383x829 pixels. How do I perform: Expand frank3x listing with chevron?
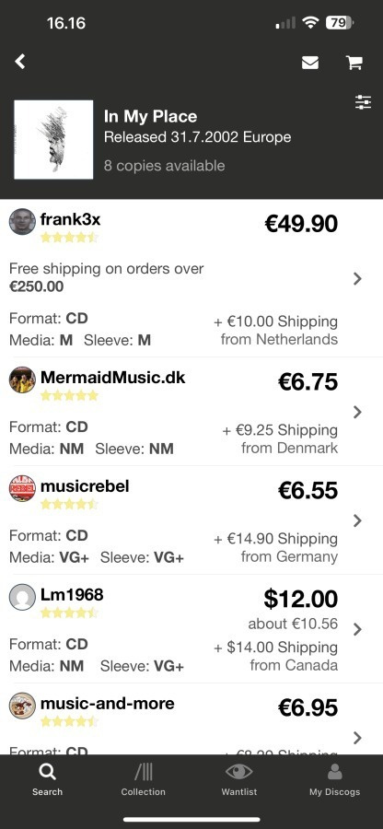357,278
